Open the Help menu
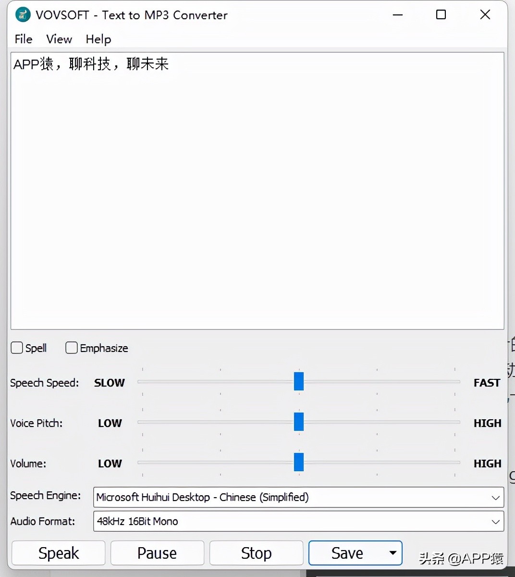This screenshot has height=577, width=515. pyautogui.click(x=98, y=39)
